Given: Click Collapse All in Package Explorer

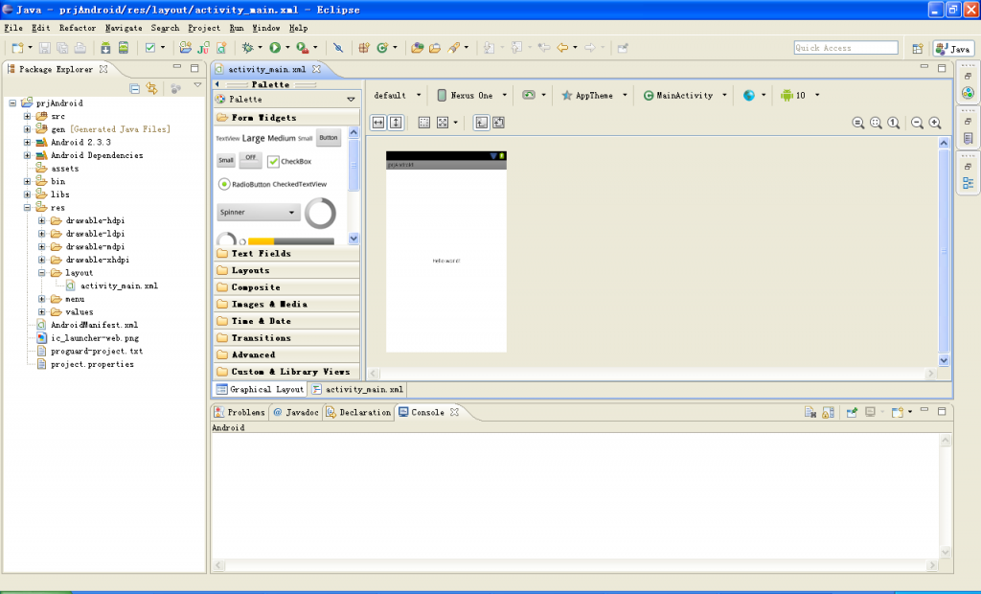Looking at the screenshot, I should pos(134,88).
